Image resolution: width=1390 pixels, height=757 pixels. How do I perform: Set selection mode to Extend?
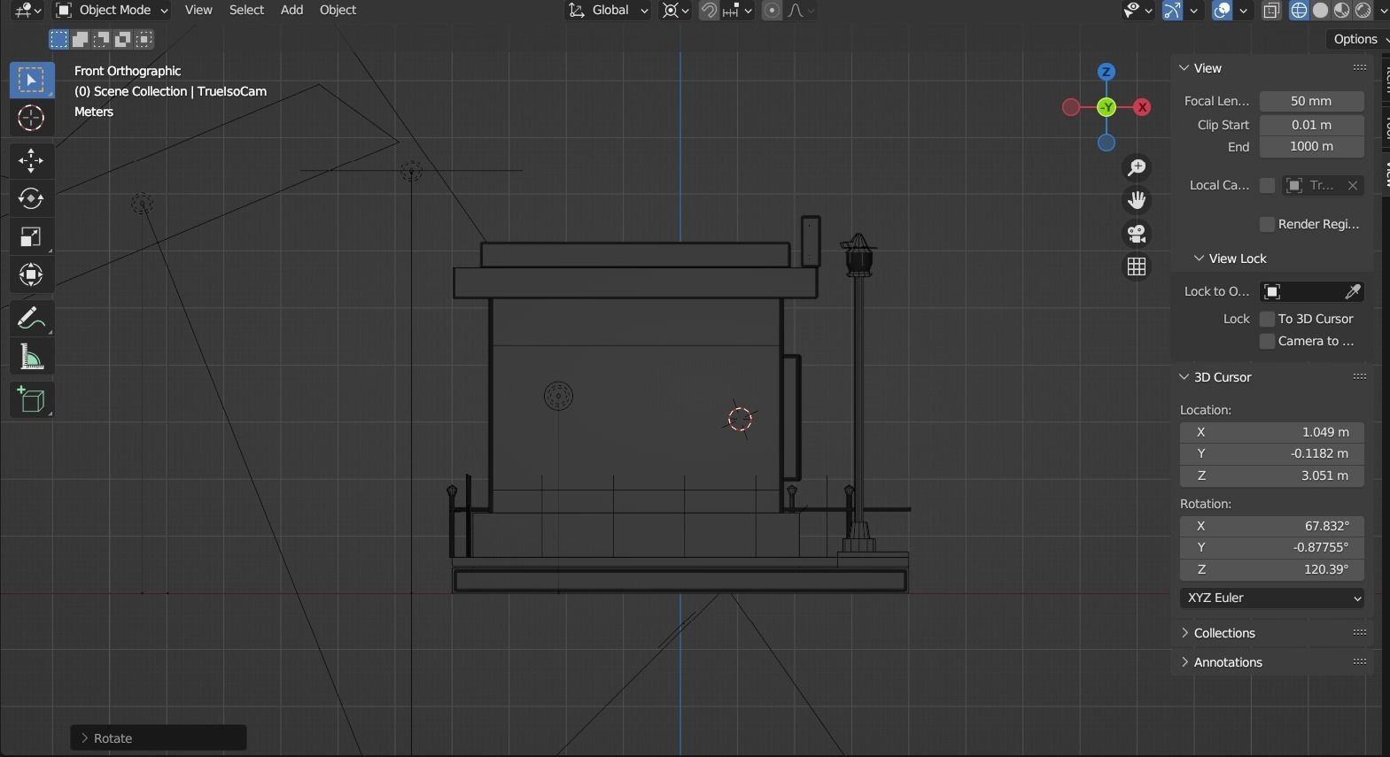(80, 39)
